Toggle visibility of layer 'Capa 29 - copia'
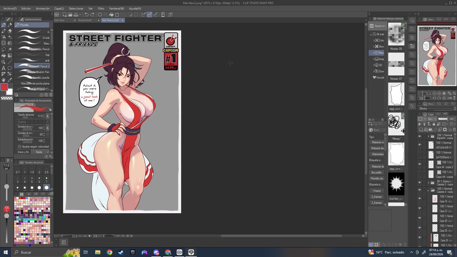This screenshot has height=257, width=457. [420, 219]
